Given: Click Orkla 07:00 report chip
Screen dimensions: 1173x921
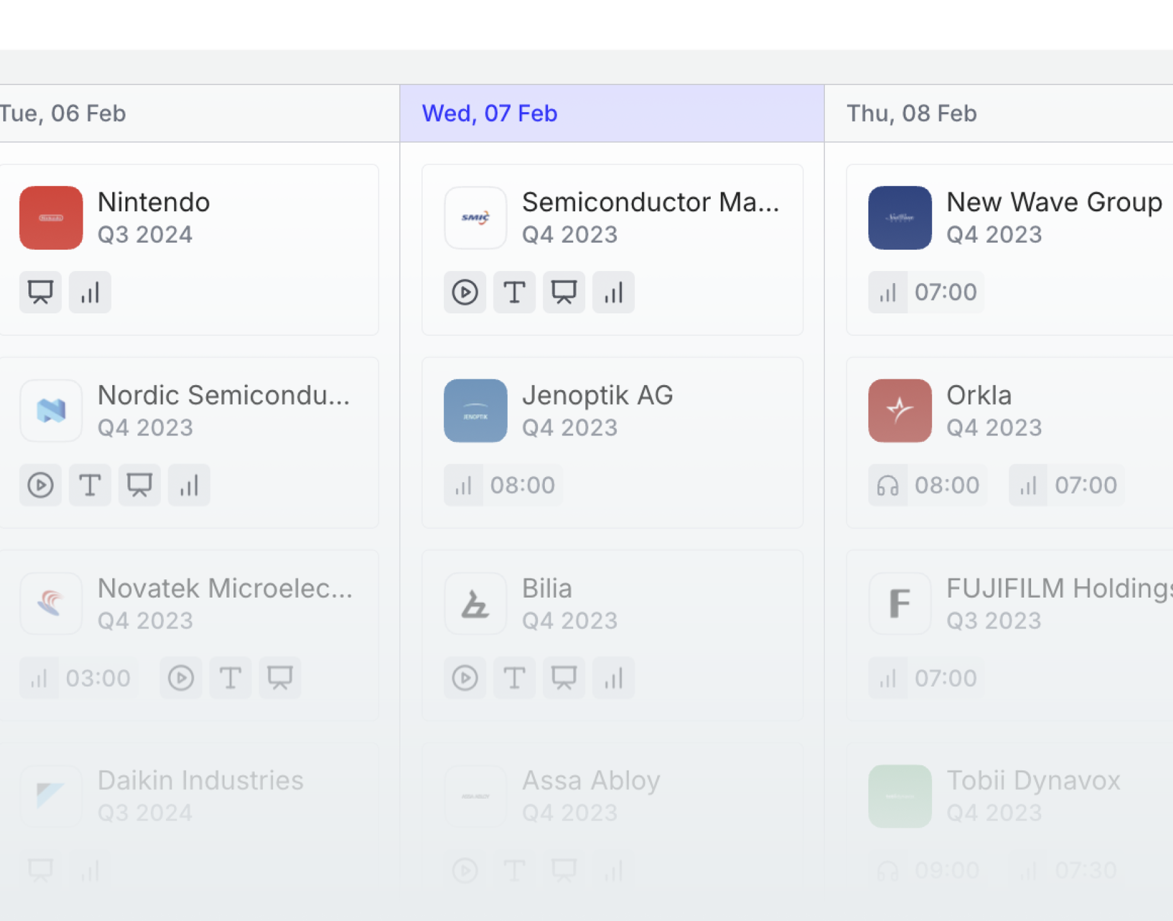Looking at the screenshot, I should 1067,485.
